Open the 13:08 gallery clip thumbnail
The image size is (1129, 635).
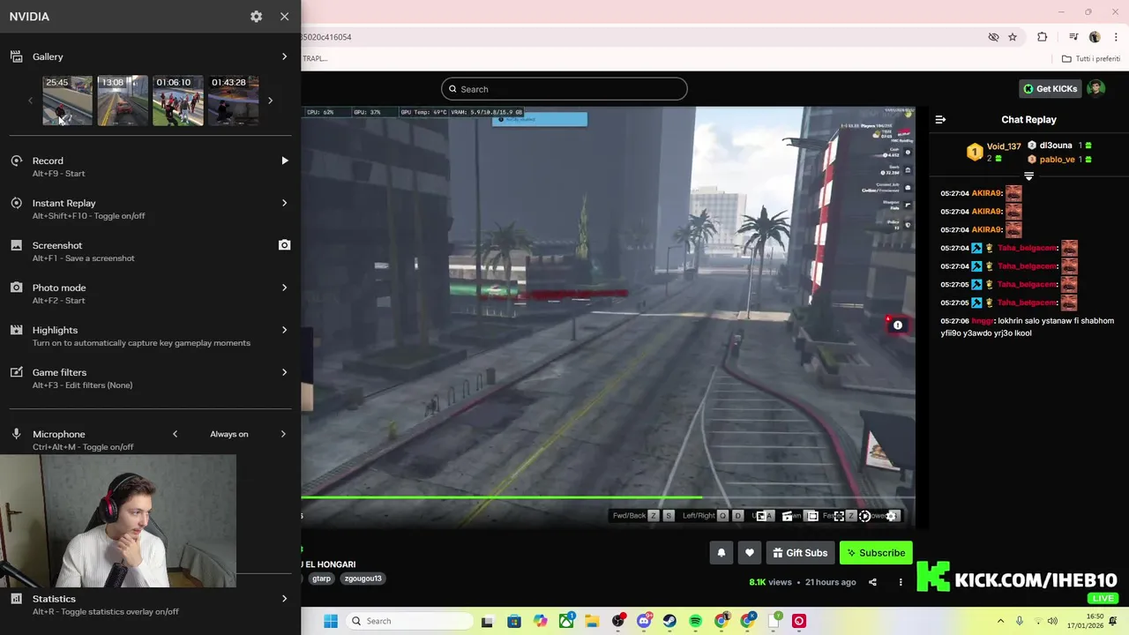point(123,101)
